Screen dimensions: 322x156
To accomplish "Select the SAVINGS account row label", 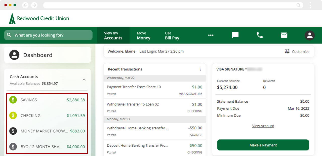I will coord(29,100).
